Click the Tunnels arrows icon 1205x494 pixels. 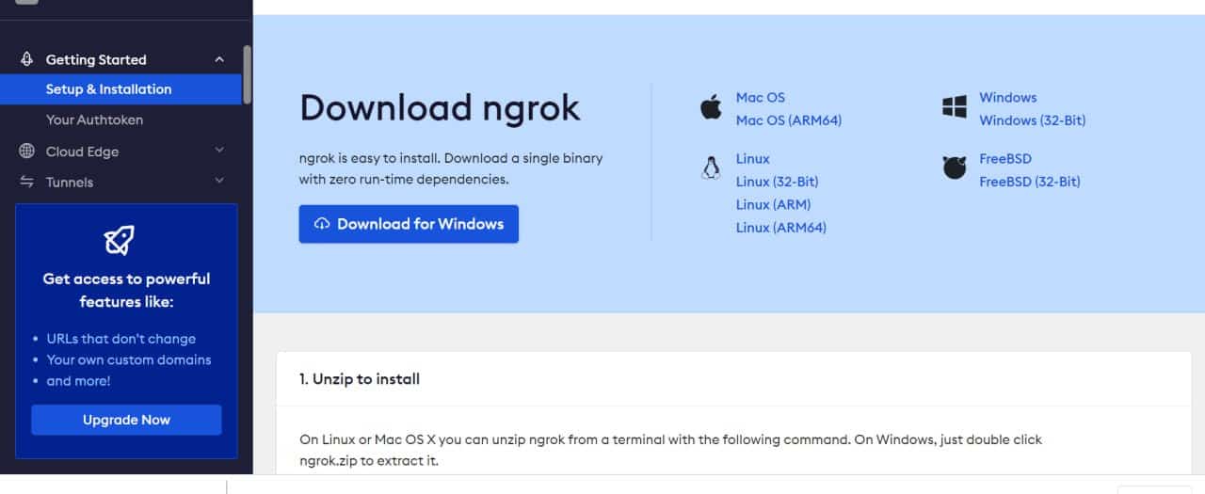(27, 182)
